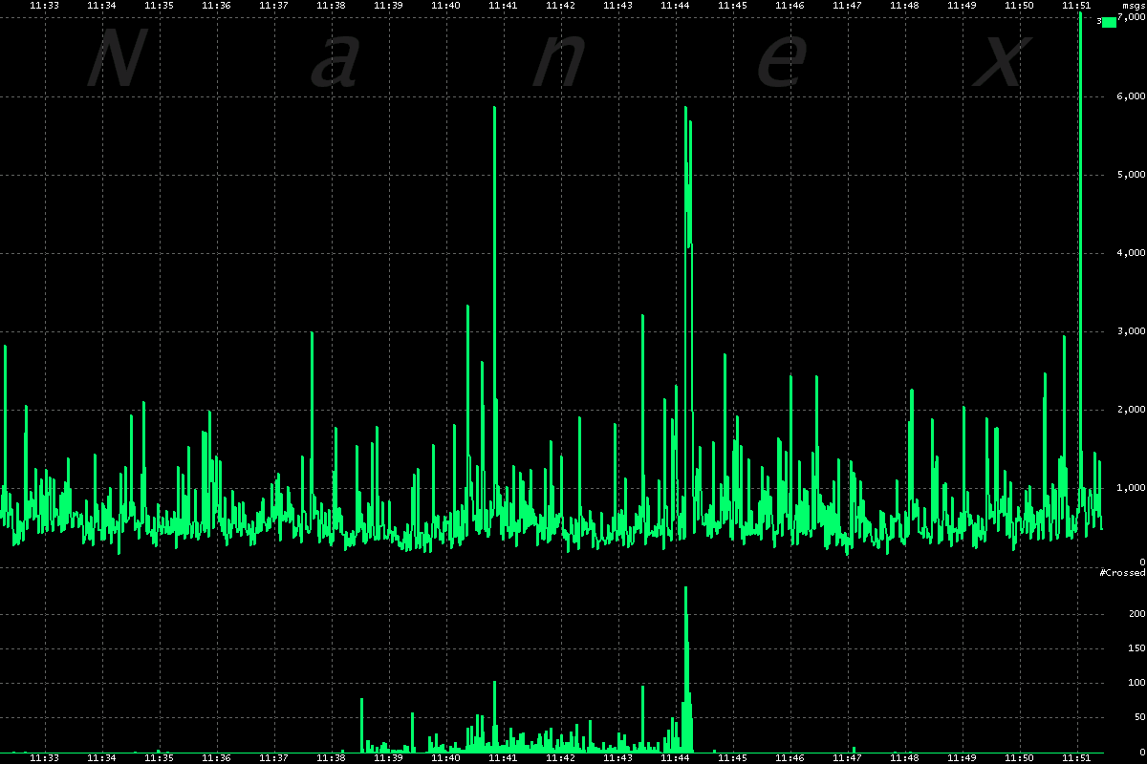Click the '11:37' label on the bottom time axis
The width and height of the screenshot is (1147, 764).
(273, 758)
